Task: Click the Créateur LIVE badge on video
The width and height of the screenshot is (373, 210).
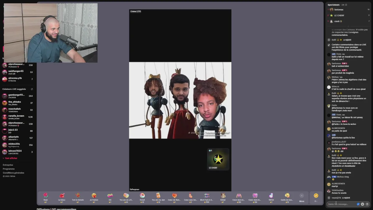Action: (x=136, y=11)
